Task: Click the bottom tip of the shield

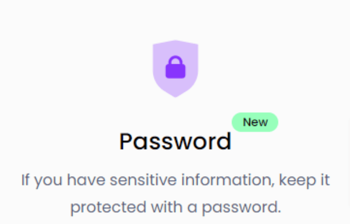Action: coord(175,95)
